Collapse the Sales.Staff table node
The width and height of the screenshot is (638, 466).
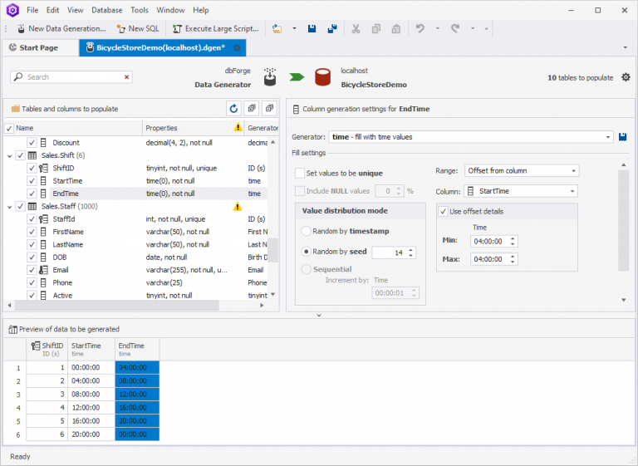[x=9, y=206]
